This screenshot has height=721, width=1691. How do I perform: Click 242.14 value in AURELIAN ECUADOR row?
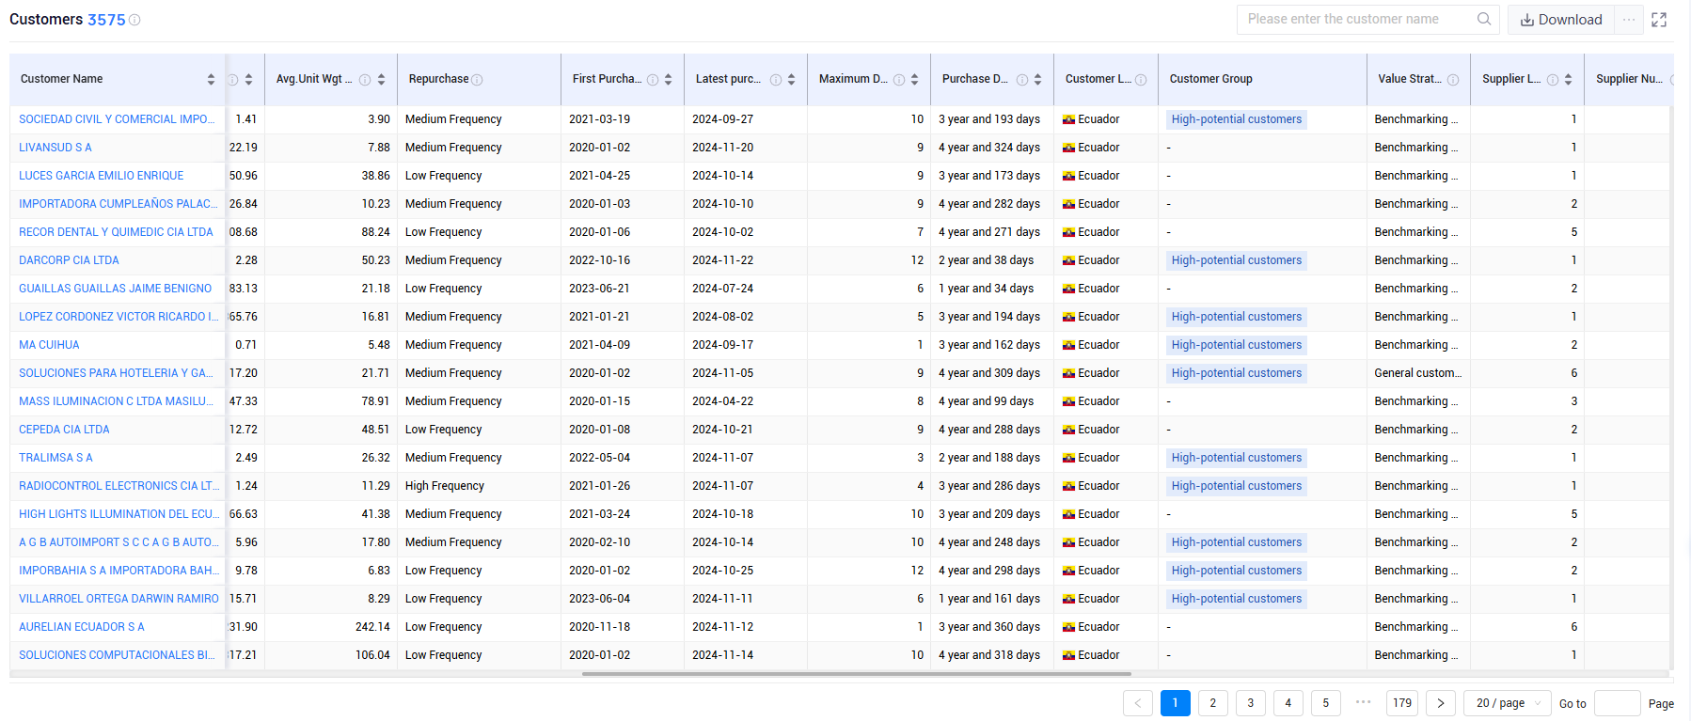(x=372, y=627)
